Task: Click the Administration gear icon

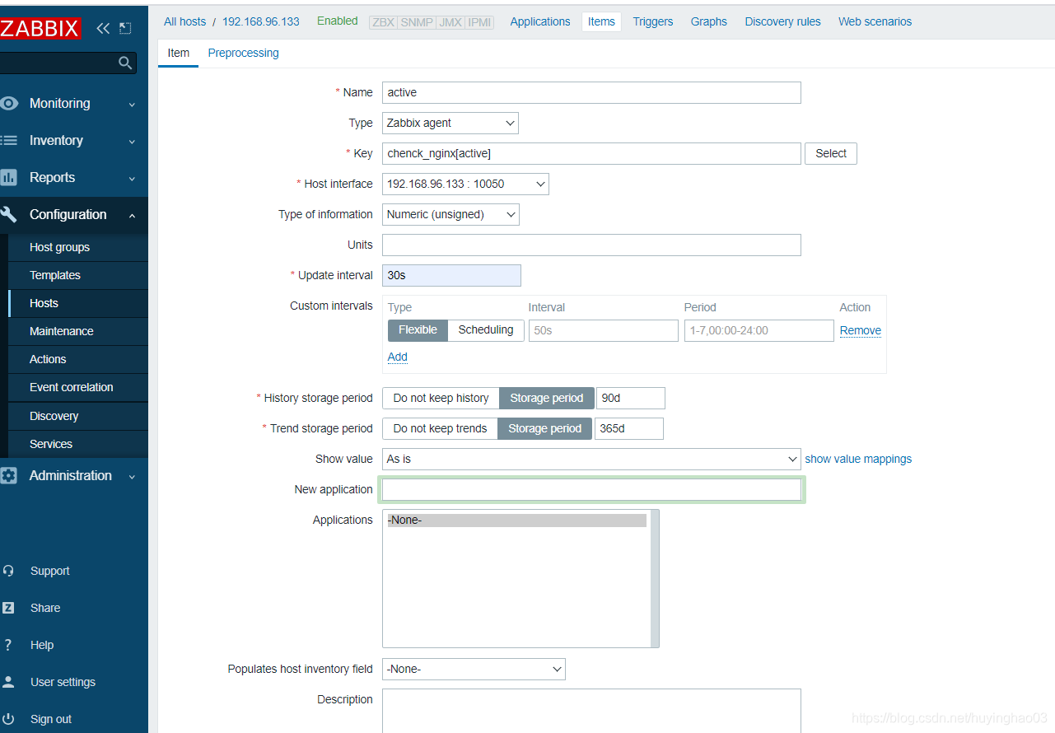Action: (9, 475)
